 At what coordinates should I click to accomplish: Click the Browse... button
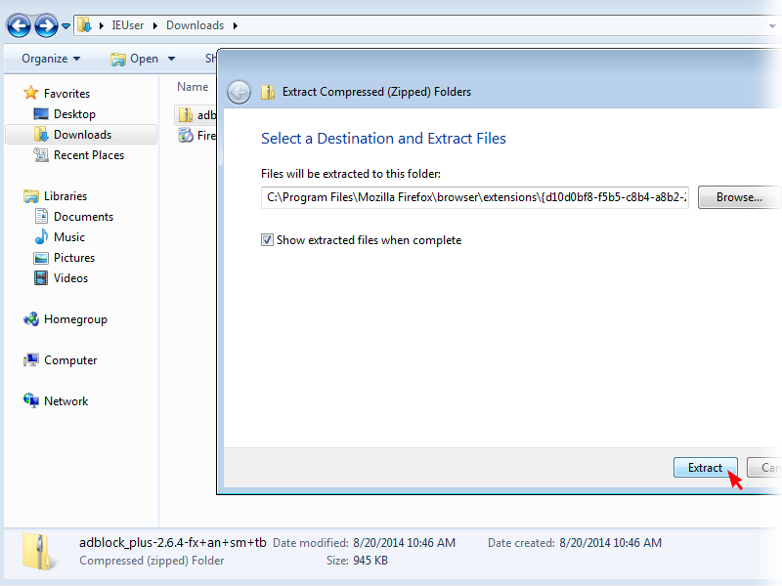(739, 197)
